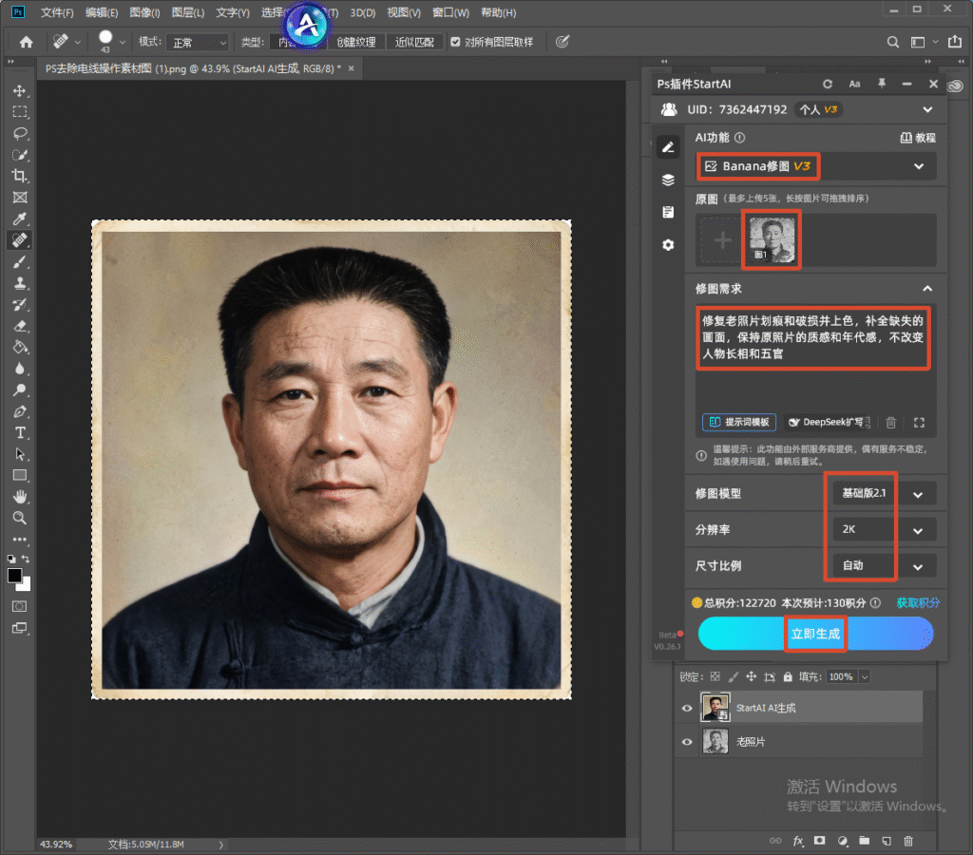Hide the 老照片 layer
This screenshot has width=973, height=855.
click(x=687, y=741)
